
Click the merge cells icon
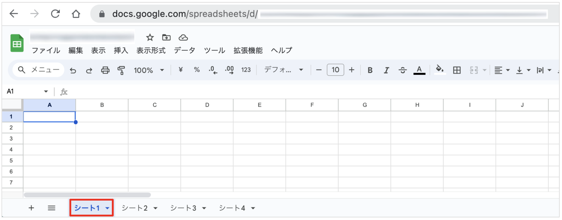pyautogui.click(x=474, y=70)
